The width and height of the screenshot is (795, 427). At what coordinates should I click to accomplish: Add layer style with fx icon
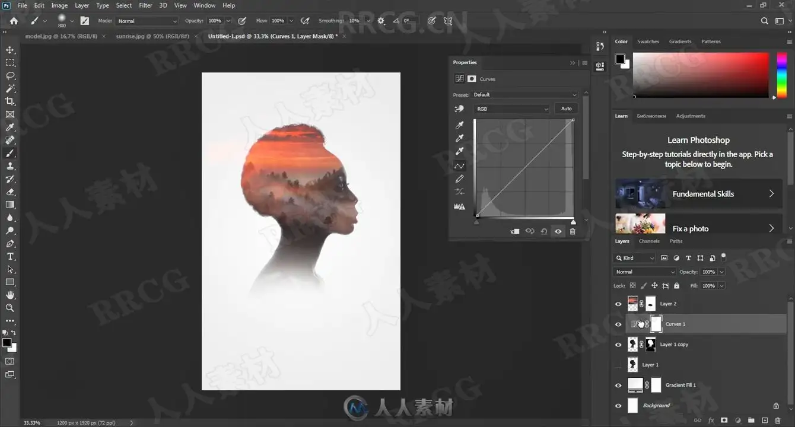(711, 420)
